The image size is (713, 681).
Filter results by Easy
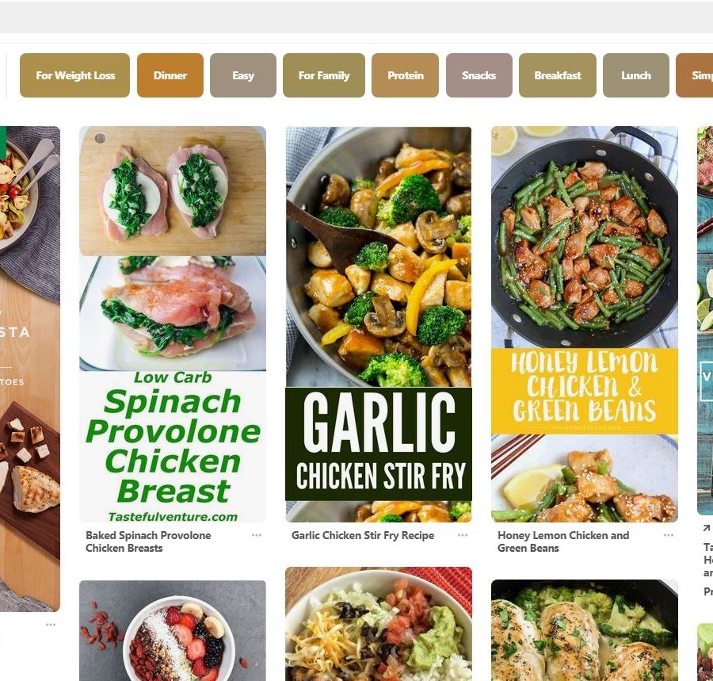tap(243, 75)
